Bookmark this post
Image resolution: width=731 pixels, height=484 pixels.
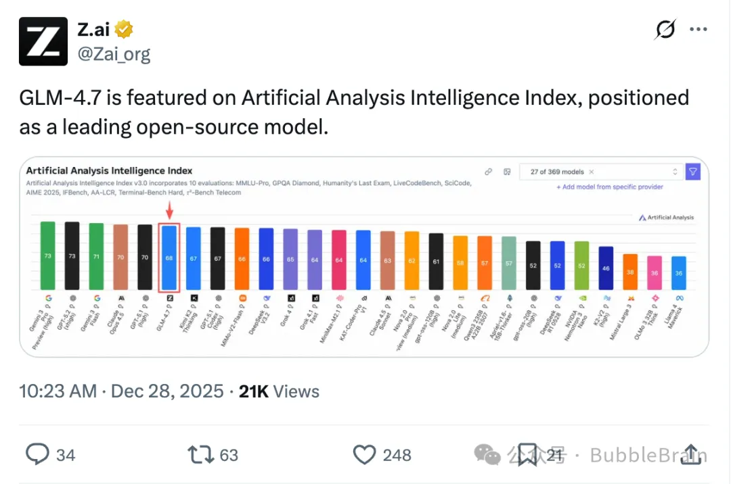(x=528, y=454)
